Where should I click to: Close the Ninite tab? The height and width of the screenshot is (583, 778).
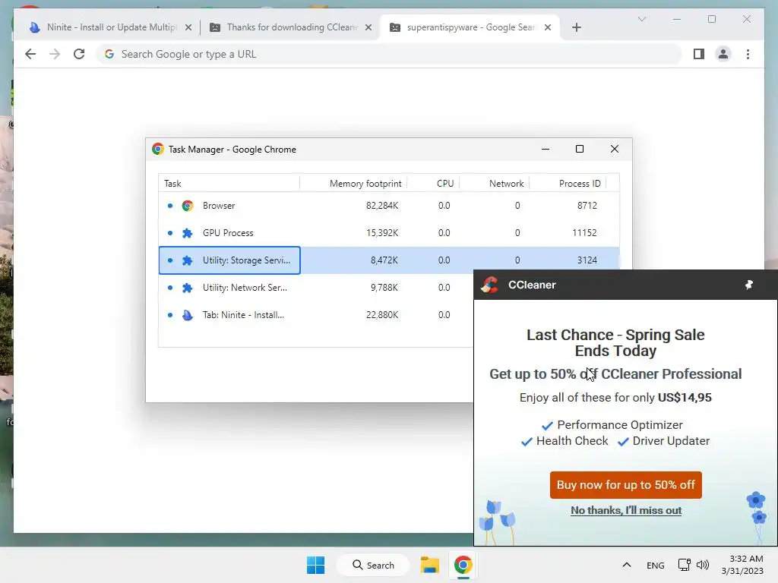(x=188, y=27)
